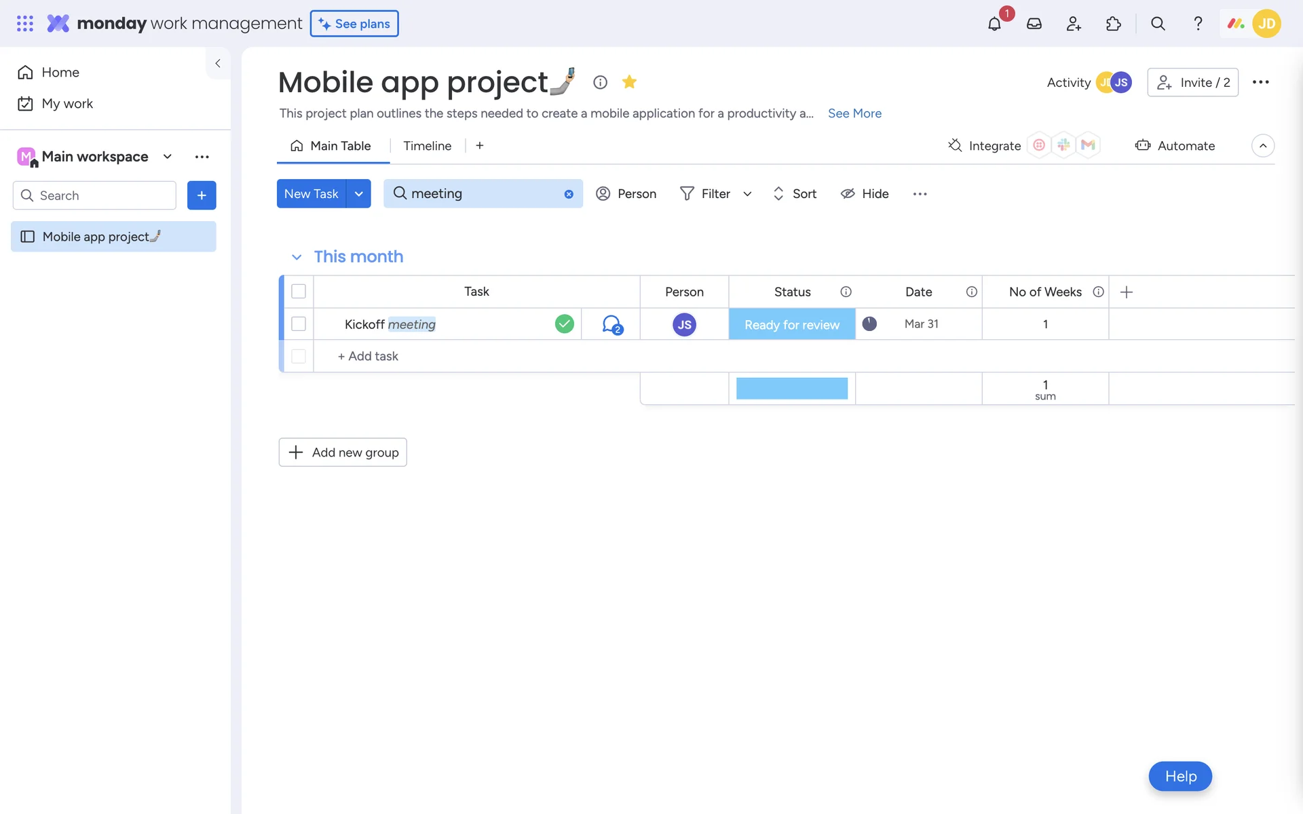Viewport: 1303px width, 814px height.
Task: Click Add new group button
Action: coord(343,452)
